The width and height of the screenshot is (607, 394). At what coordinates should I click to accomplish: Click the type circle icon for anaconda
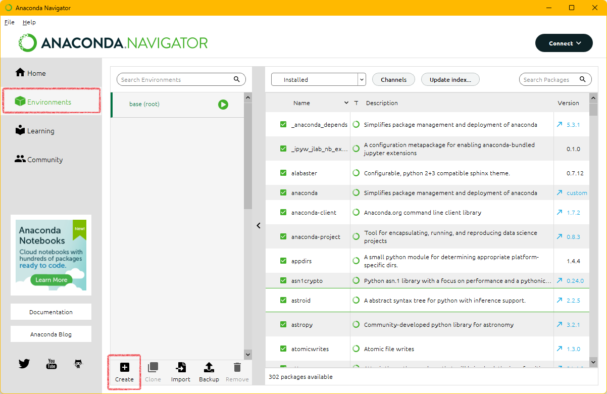click(356, 192)
